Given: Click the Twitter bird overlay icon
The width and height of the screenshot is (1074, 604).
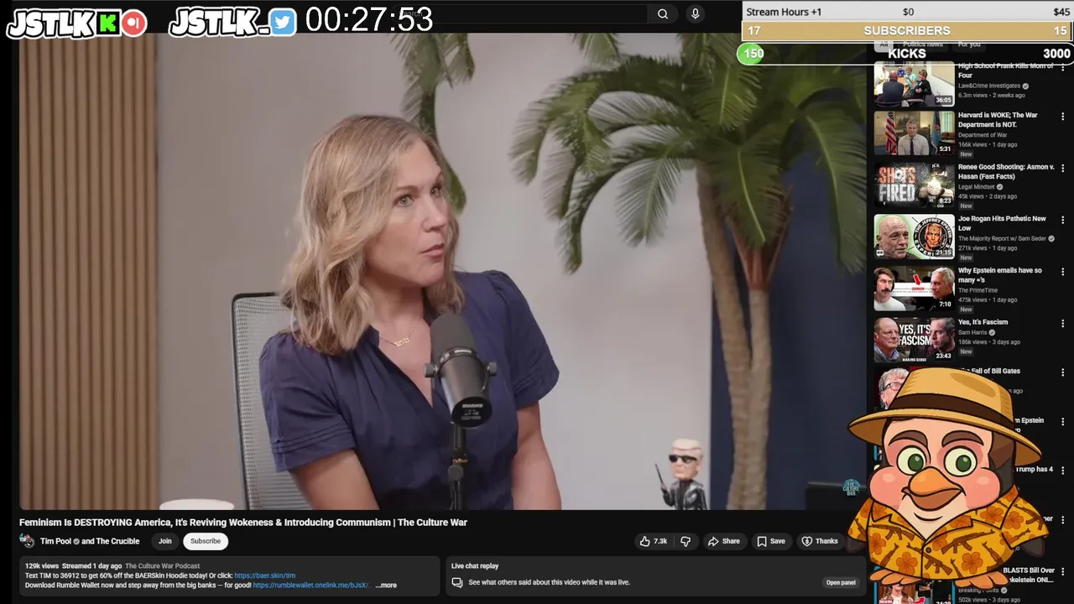Looking at the screenshot, I should (x=283, y=23).
